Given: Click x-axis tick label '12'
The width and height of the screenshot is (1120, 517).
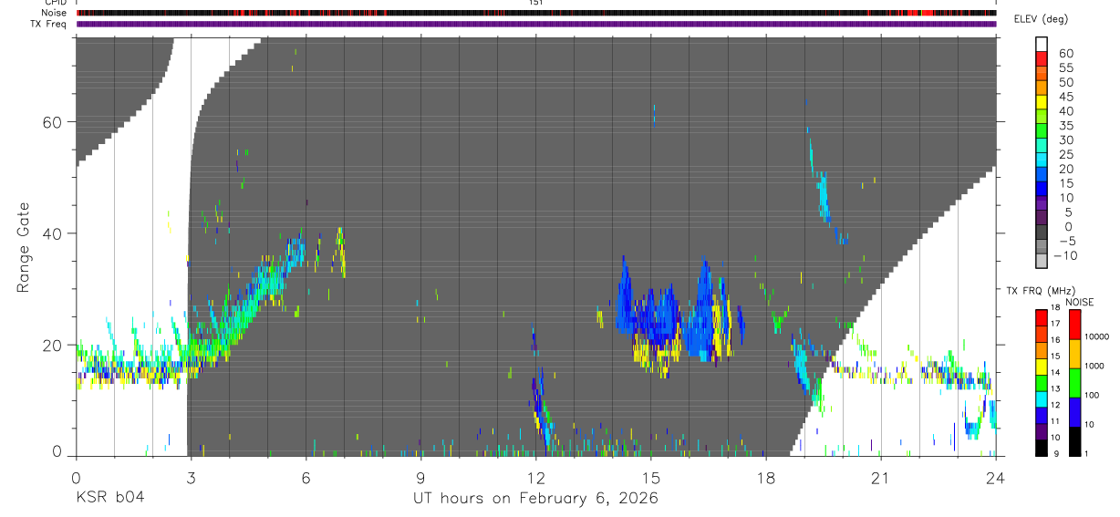Looking at the screenshot, I should click(536, 477).
